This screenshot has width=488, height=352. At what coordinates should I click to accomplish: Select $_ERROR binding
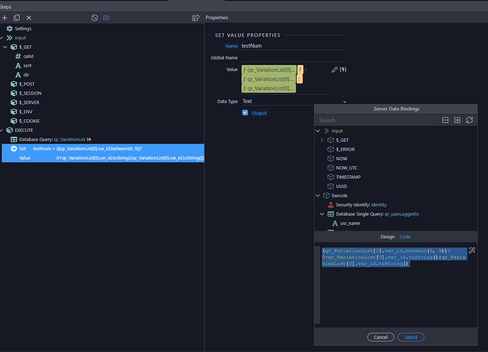coord(341,149)
